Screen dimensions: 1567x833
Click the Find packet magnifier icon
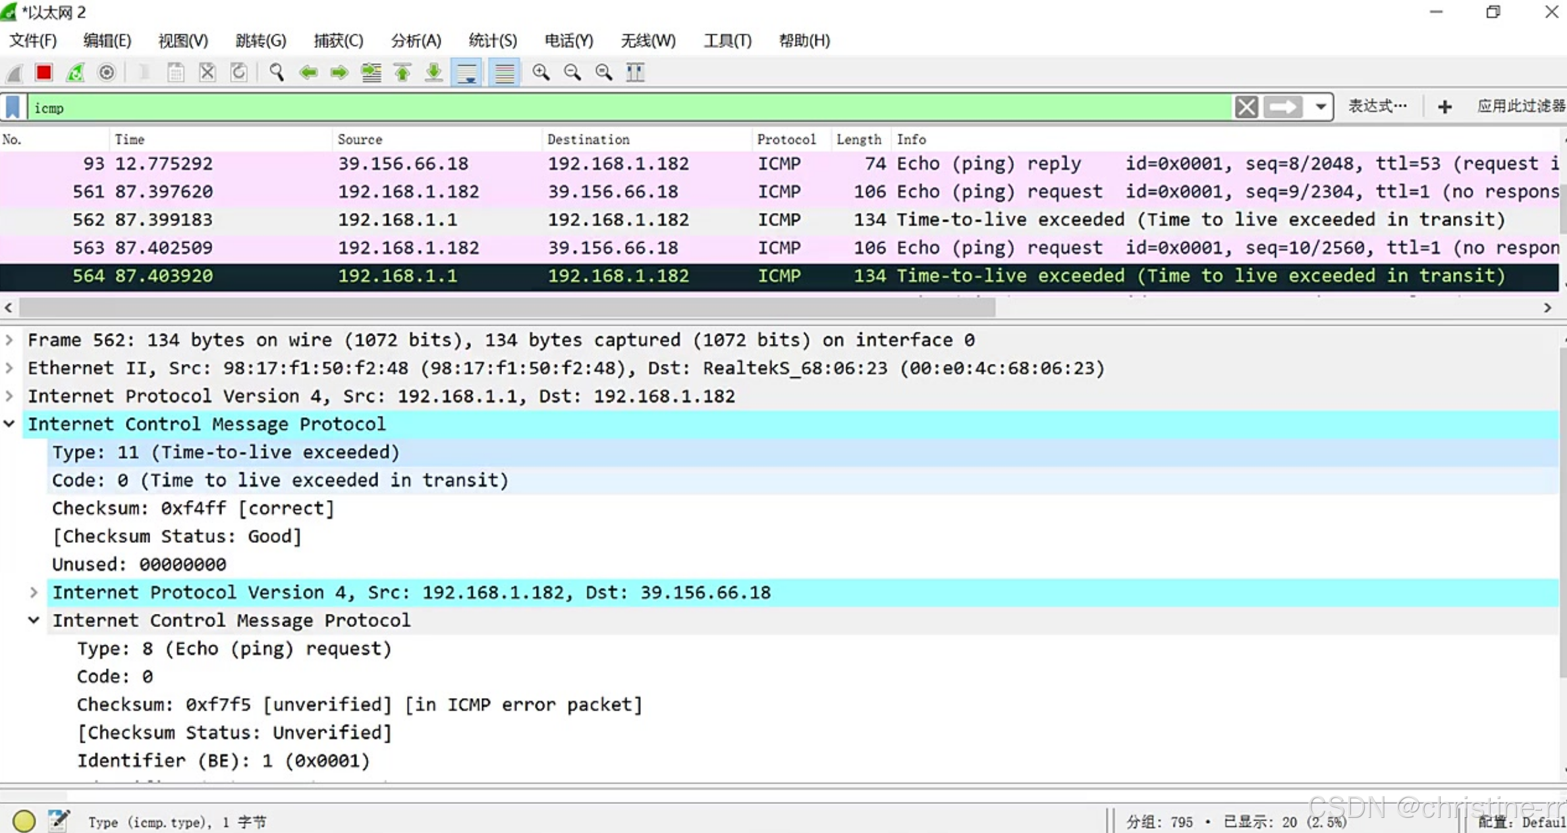pyautogui.click(x=277, y=72)
